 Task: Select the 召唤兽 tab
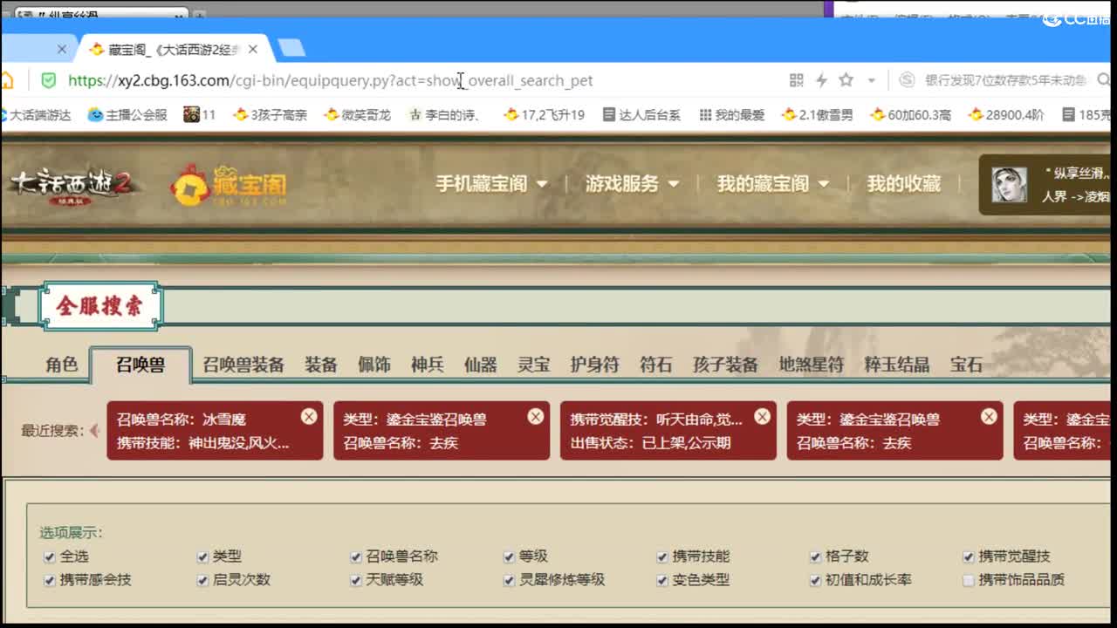click(x=140, y=365)
